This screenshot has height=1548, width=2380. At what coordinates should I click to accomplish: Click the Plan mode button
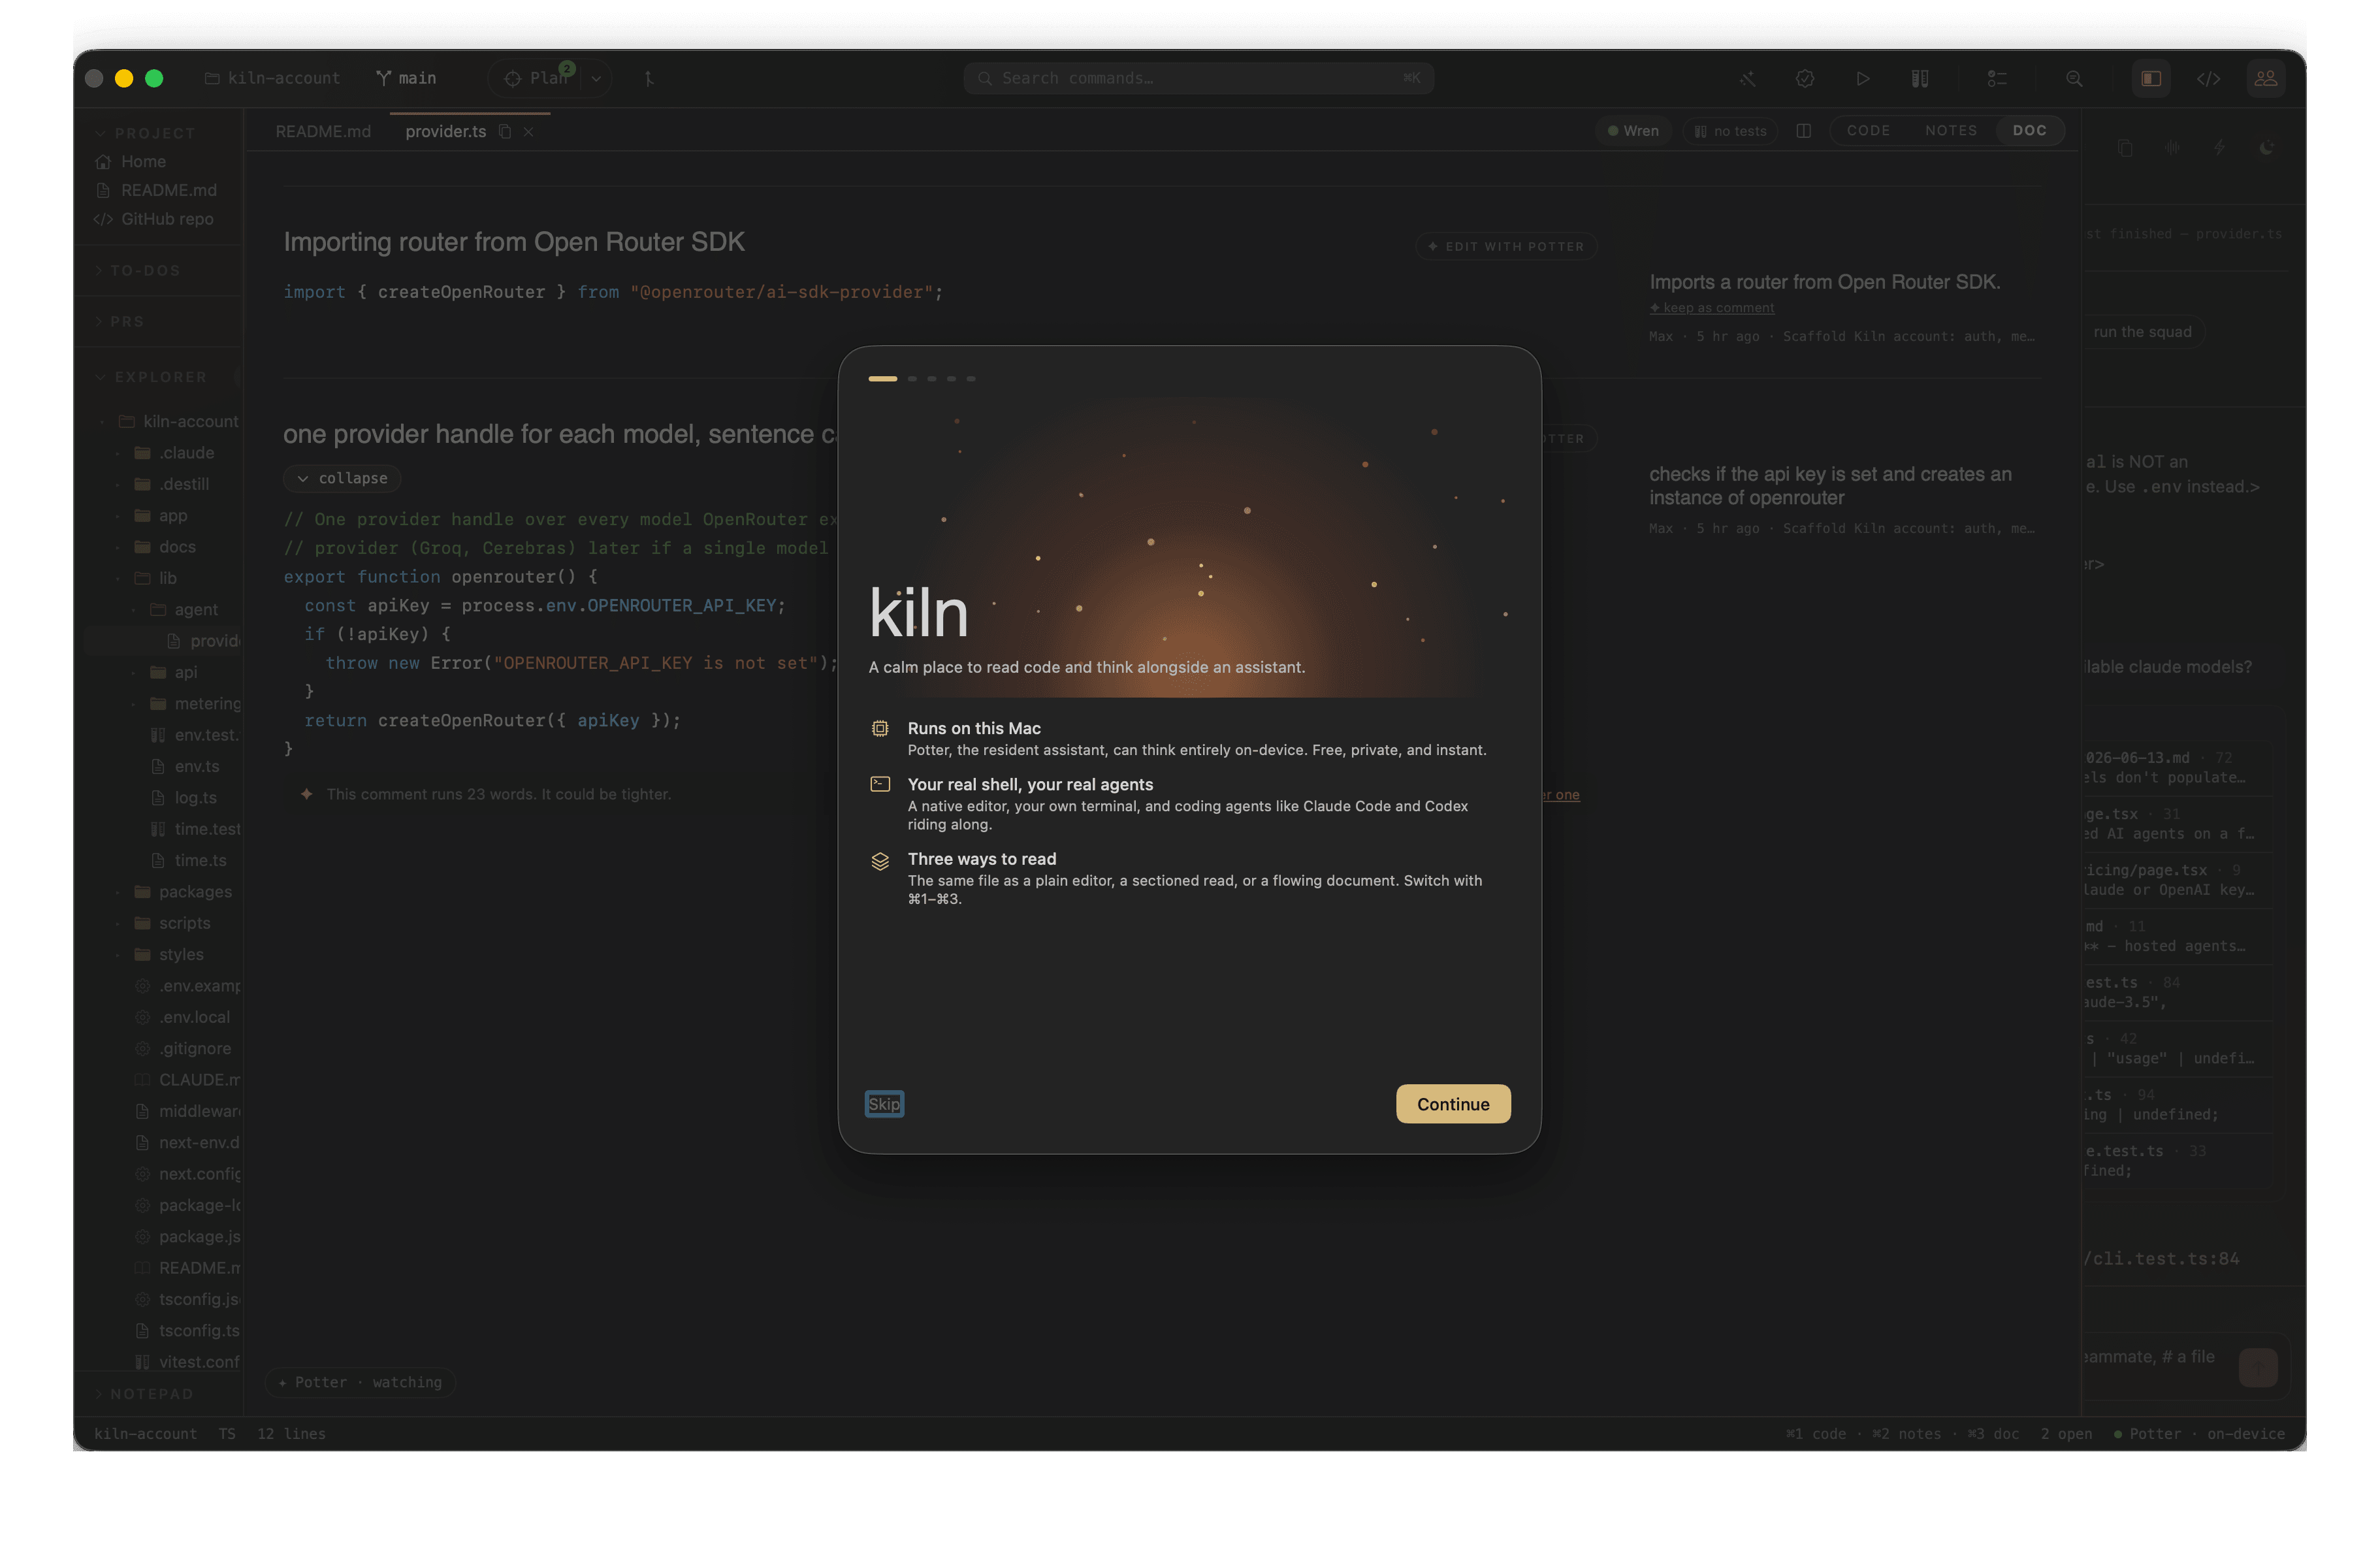[537, 78]
